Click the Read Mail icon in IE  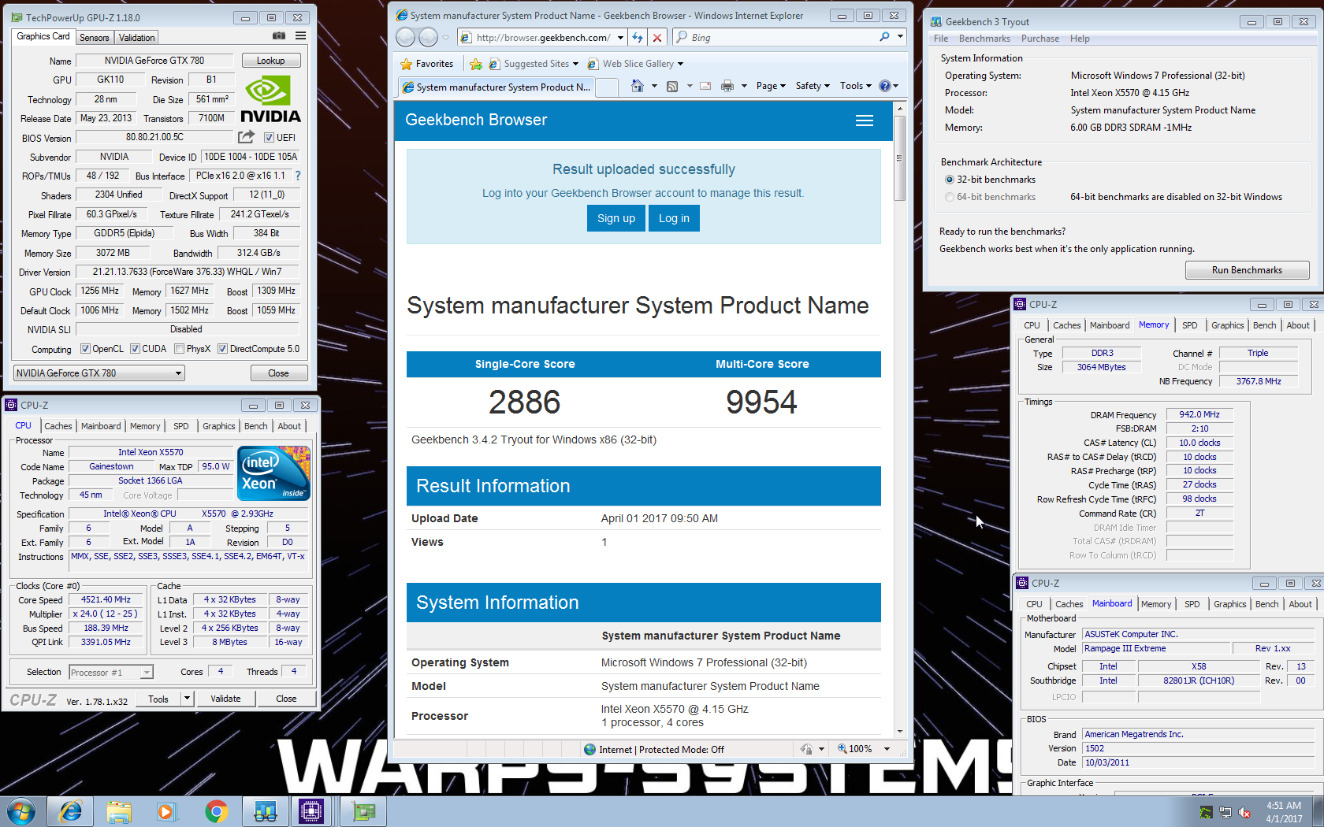(x=705, y=86)
